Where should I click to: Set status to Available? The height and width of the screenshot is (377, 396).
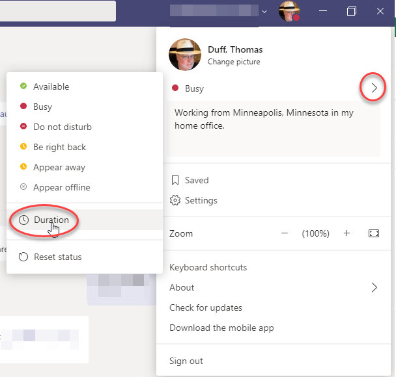point(51,86)
